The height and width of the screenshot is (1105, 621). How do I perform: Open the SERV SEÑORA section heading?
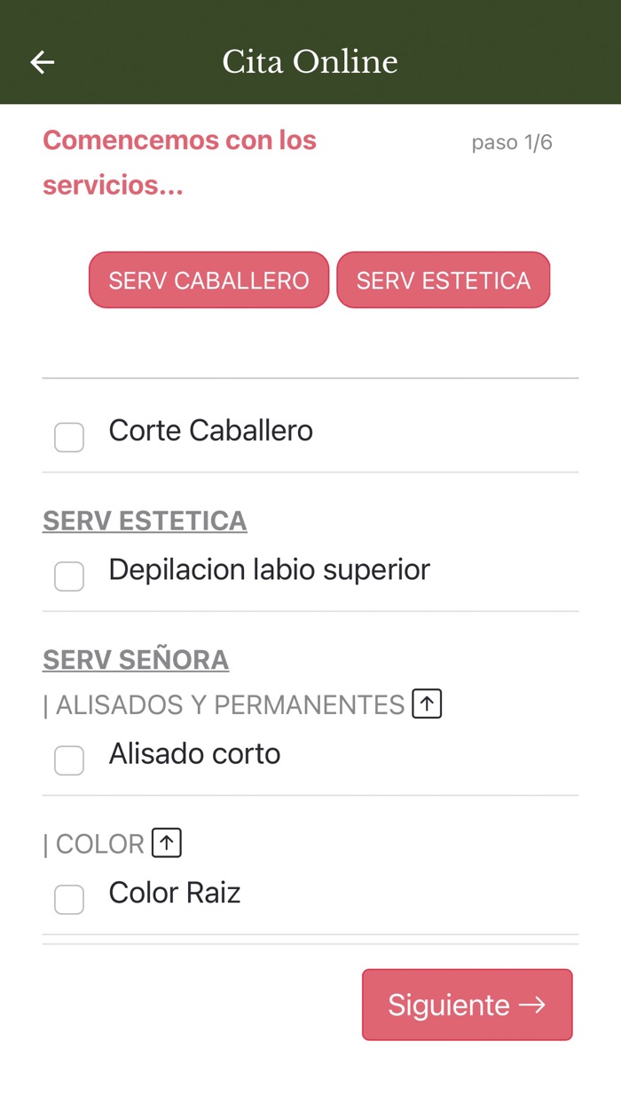pyautogui.click(x=136, y=660)
